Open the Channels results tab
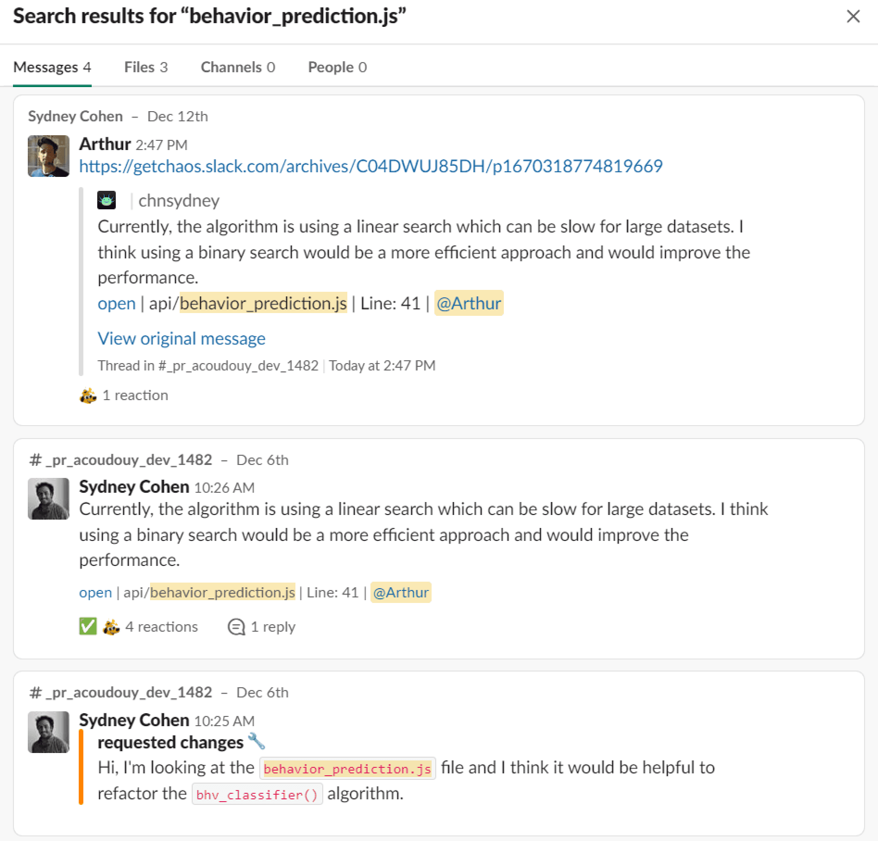878x841 pixels. click(238, 67)
